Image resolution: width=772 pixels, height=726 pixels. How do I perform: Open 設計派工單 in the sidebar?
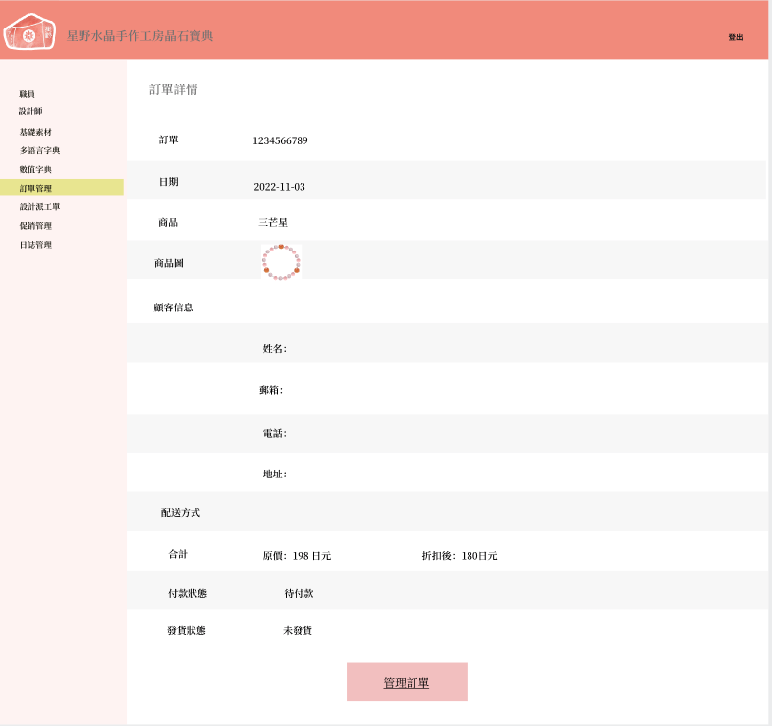(x=39, y=207)
